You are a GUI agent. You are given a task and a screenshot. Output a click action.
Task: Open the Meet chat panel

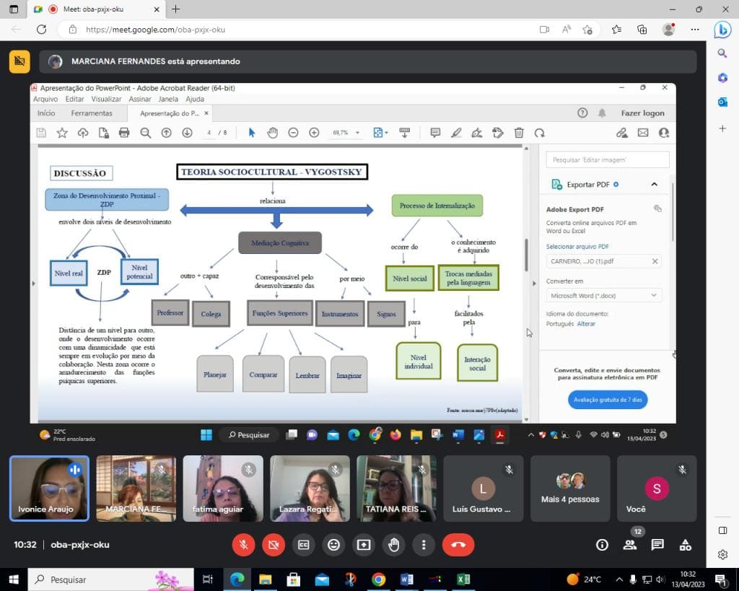click(657, 545)
